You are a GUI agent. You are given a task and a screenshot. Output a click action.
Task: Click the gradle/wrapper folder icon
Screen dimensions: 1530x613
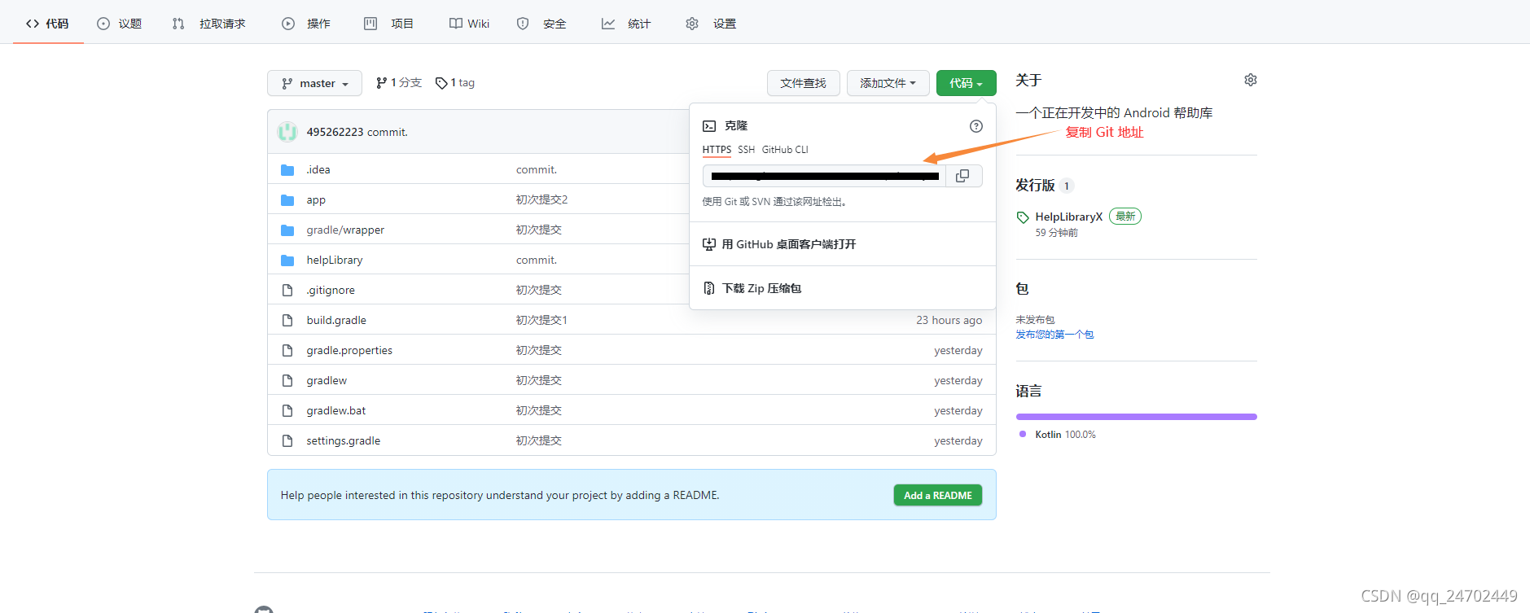287,230
